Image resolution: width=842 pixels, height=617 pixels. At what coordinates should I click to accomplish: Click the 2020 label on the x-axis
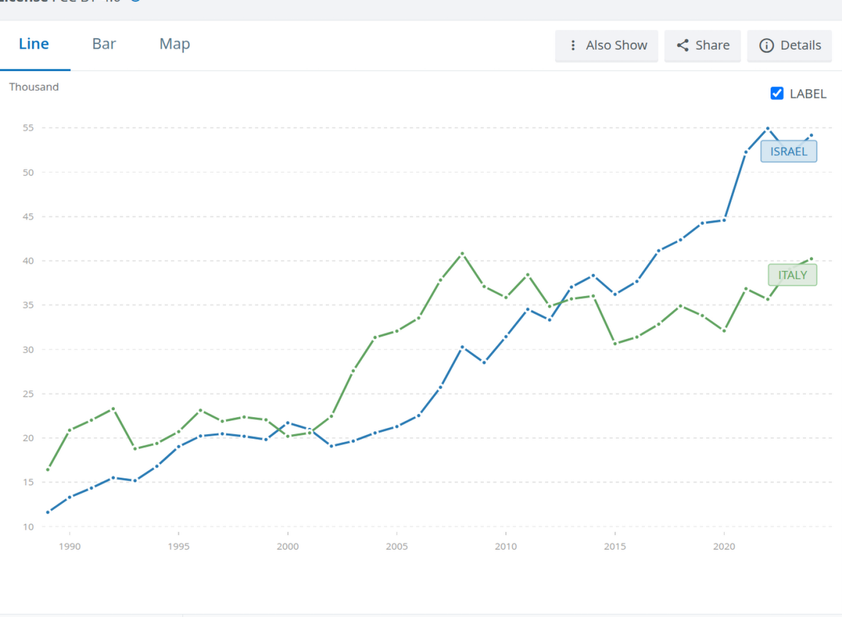[724, 546]
